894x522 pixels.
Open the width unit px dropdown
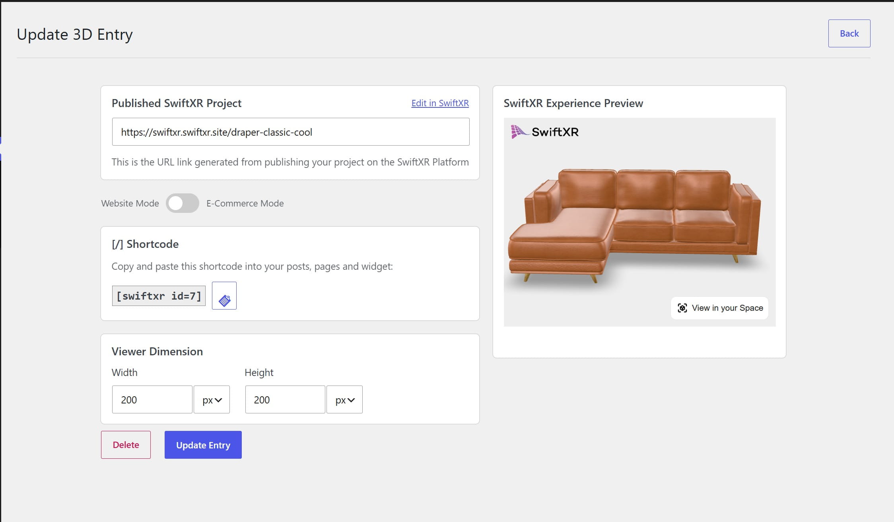point(212,399)
